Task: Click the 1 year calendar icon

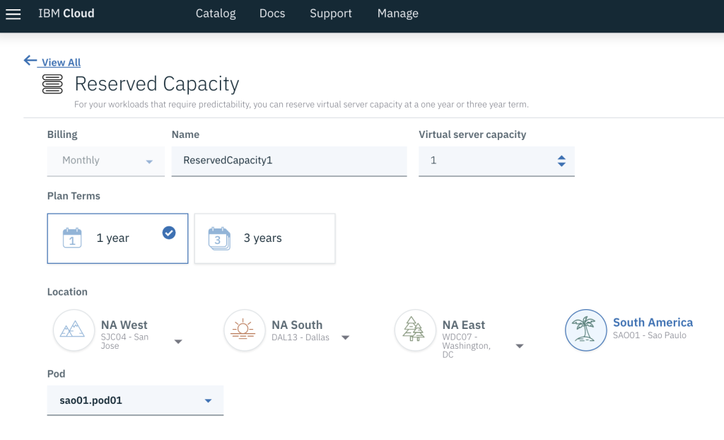Action: (72, 238)
